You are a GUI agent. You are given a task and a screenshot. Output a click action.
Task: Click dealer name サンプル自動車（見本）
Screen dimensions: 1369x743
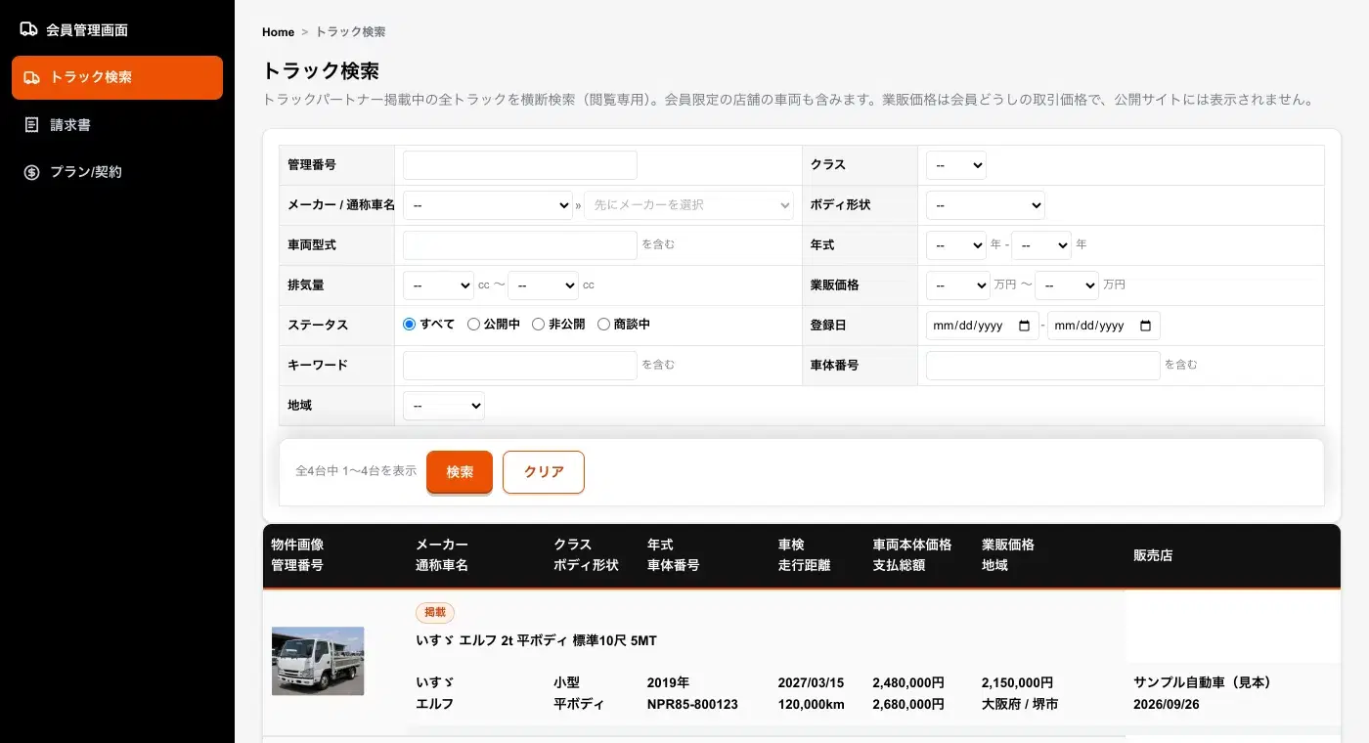pyautogui.click(x=1202, y=682)
